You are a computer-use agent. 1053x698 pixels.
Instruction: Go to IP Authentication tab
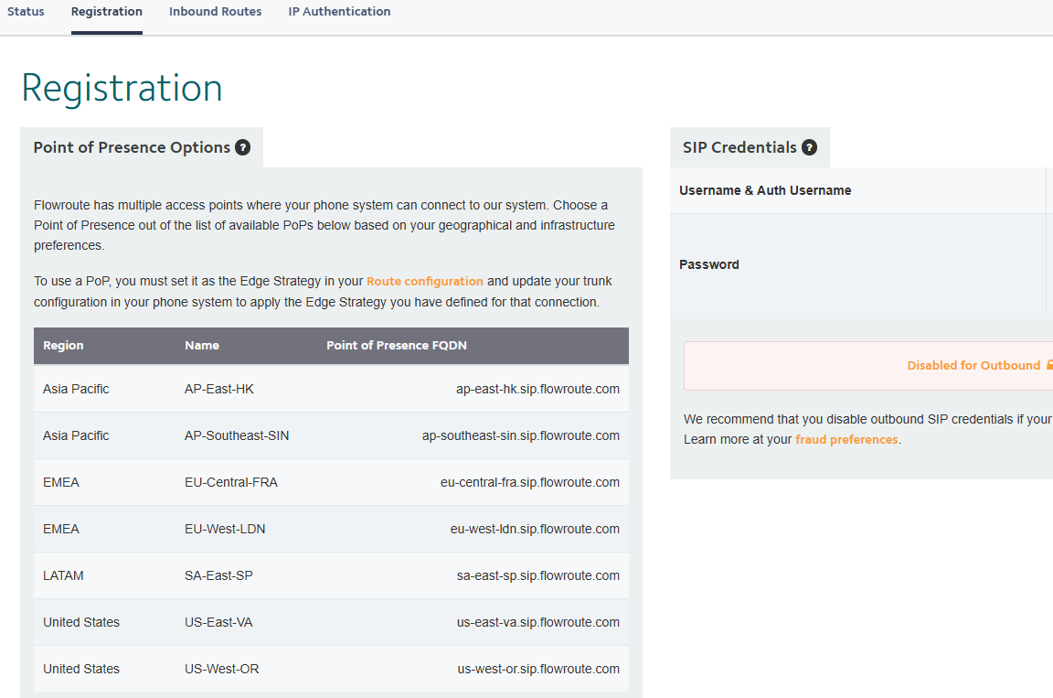pos(339,12)
